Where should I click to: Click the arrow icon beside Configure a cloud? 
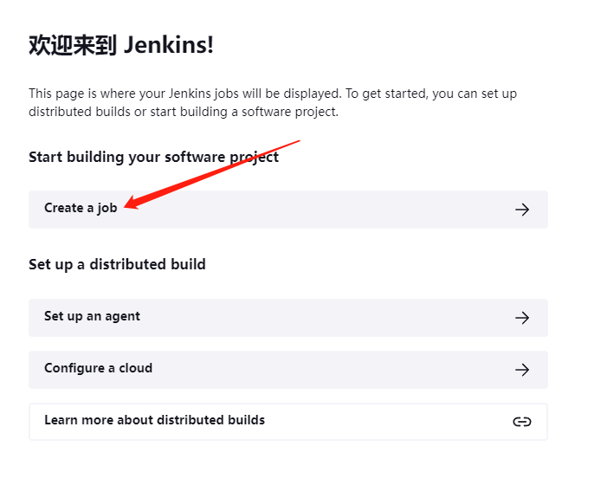click(x=521, y=370)
